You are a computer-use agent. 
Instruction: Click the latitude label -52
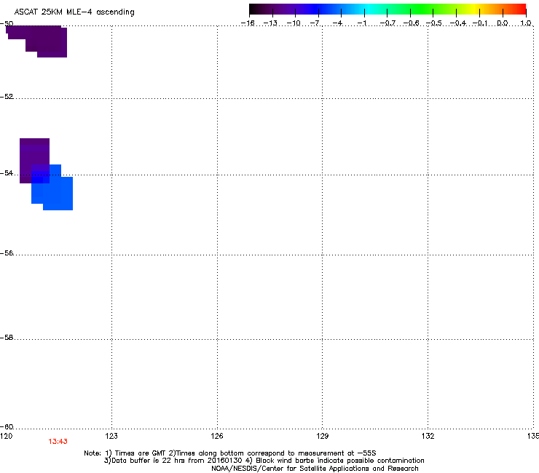(x=7, y=97)
